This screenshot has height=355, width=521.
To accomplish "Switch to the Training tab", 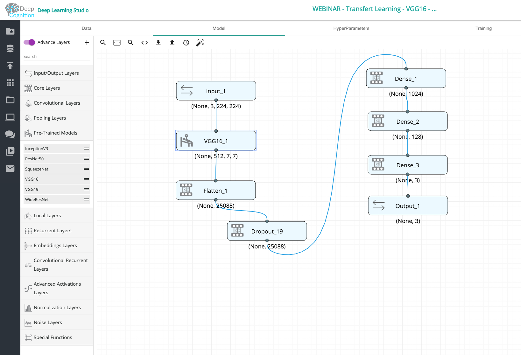I will [x=483, y=28].
